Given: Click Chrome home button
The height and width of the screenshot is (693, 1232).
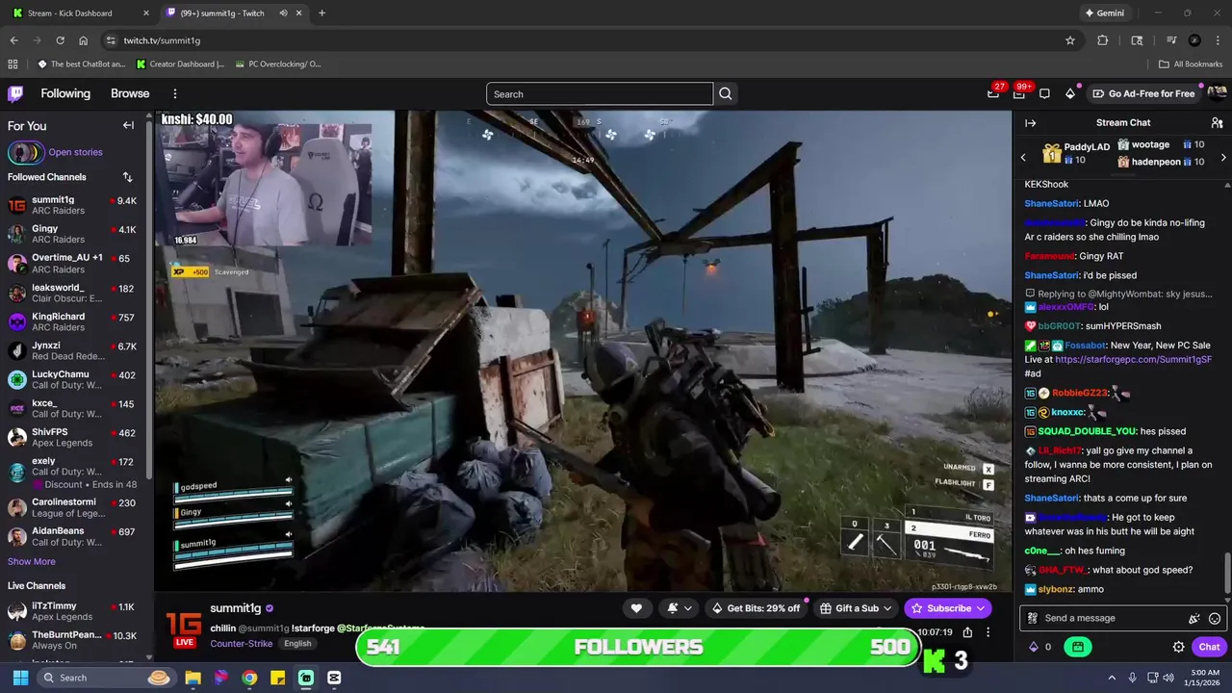Looking at the screenshot, I should tap(84, 40).
